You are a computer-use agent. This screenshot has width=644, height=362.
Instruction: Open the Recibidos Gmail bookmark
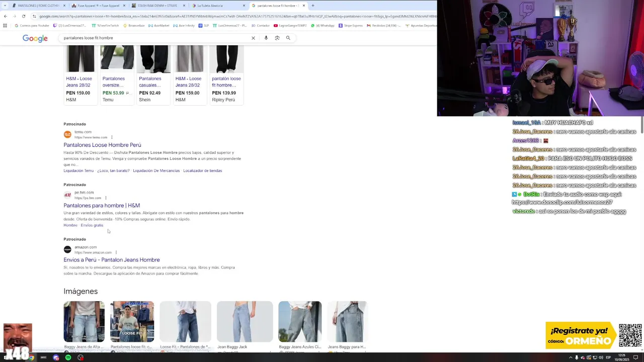[x=384, y=26]
